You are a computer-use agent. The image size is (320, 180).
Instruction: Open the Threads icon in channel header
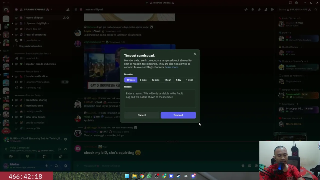click(246, 9)
